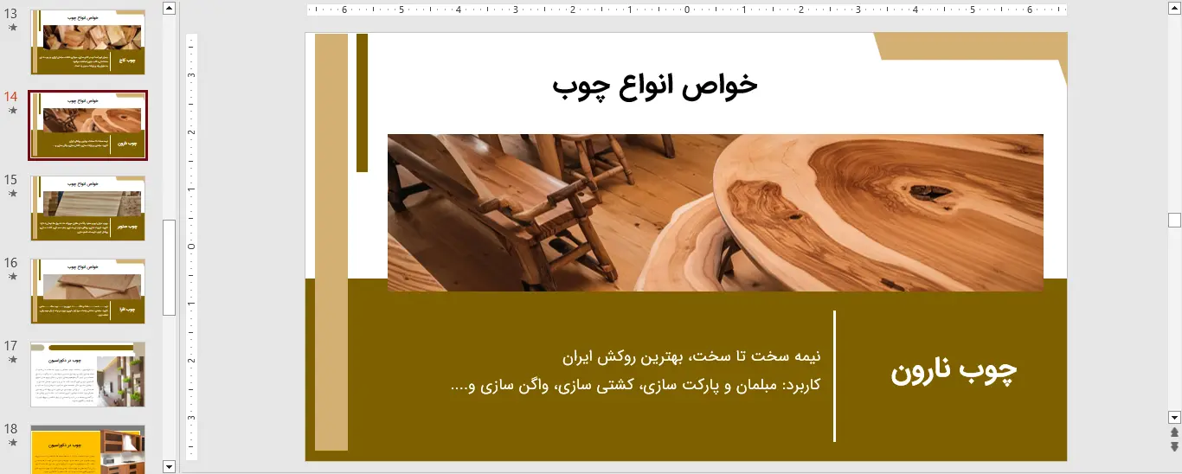The width and height of the screenshot is (1182, 474).
Task: Select slide 13 thumbnail
Action: coord(88,42)
